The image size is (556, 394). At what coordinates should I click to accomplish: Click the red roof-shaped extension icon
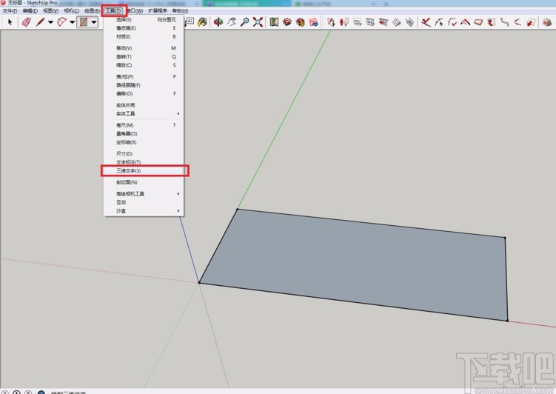coord(465,22)
